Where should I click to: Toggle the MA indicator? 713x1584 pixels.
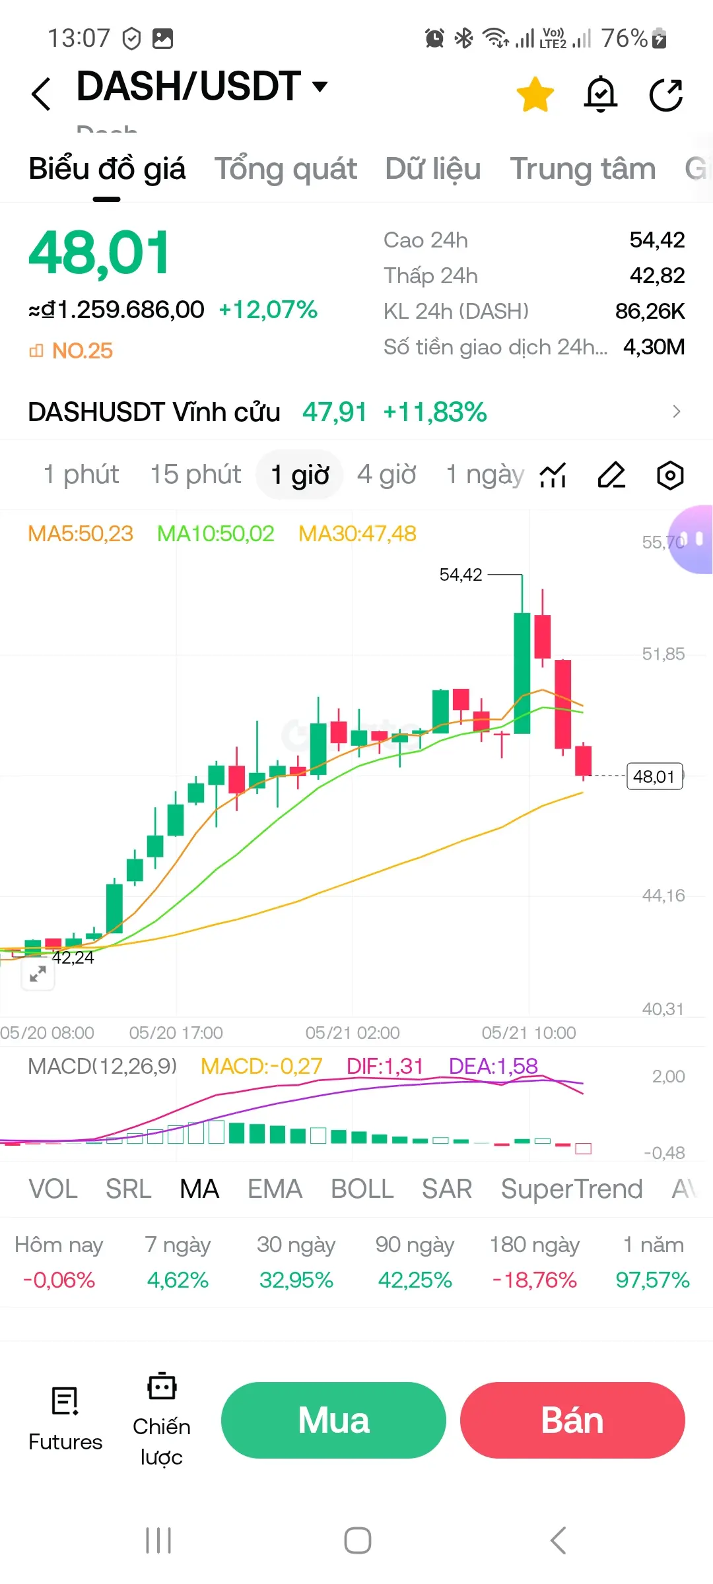(x=199, y=1189)
